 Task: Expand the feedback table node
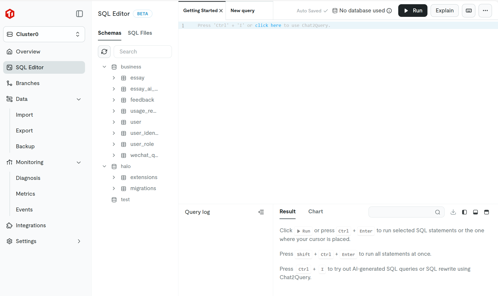tap(114, 100)
